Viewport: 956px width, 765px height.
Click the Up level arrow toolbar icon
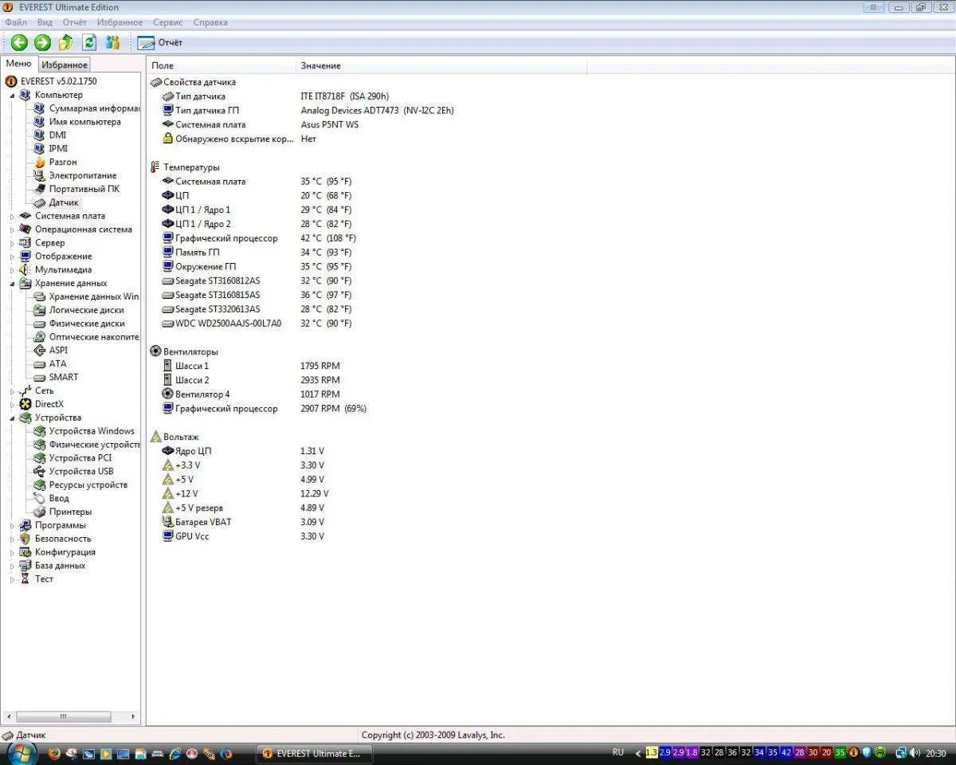tap(66, 42)
